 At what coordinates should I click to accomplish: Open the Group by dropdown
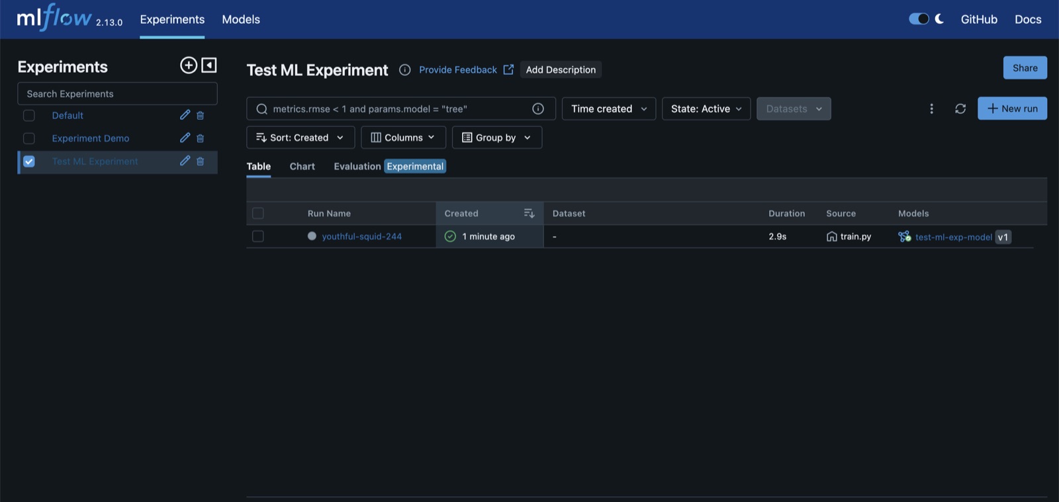coord(497,138)
